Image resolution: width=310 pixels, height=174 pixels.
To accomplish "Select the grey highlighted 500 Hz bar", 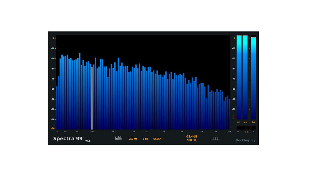I will tap(92, 98).
